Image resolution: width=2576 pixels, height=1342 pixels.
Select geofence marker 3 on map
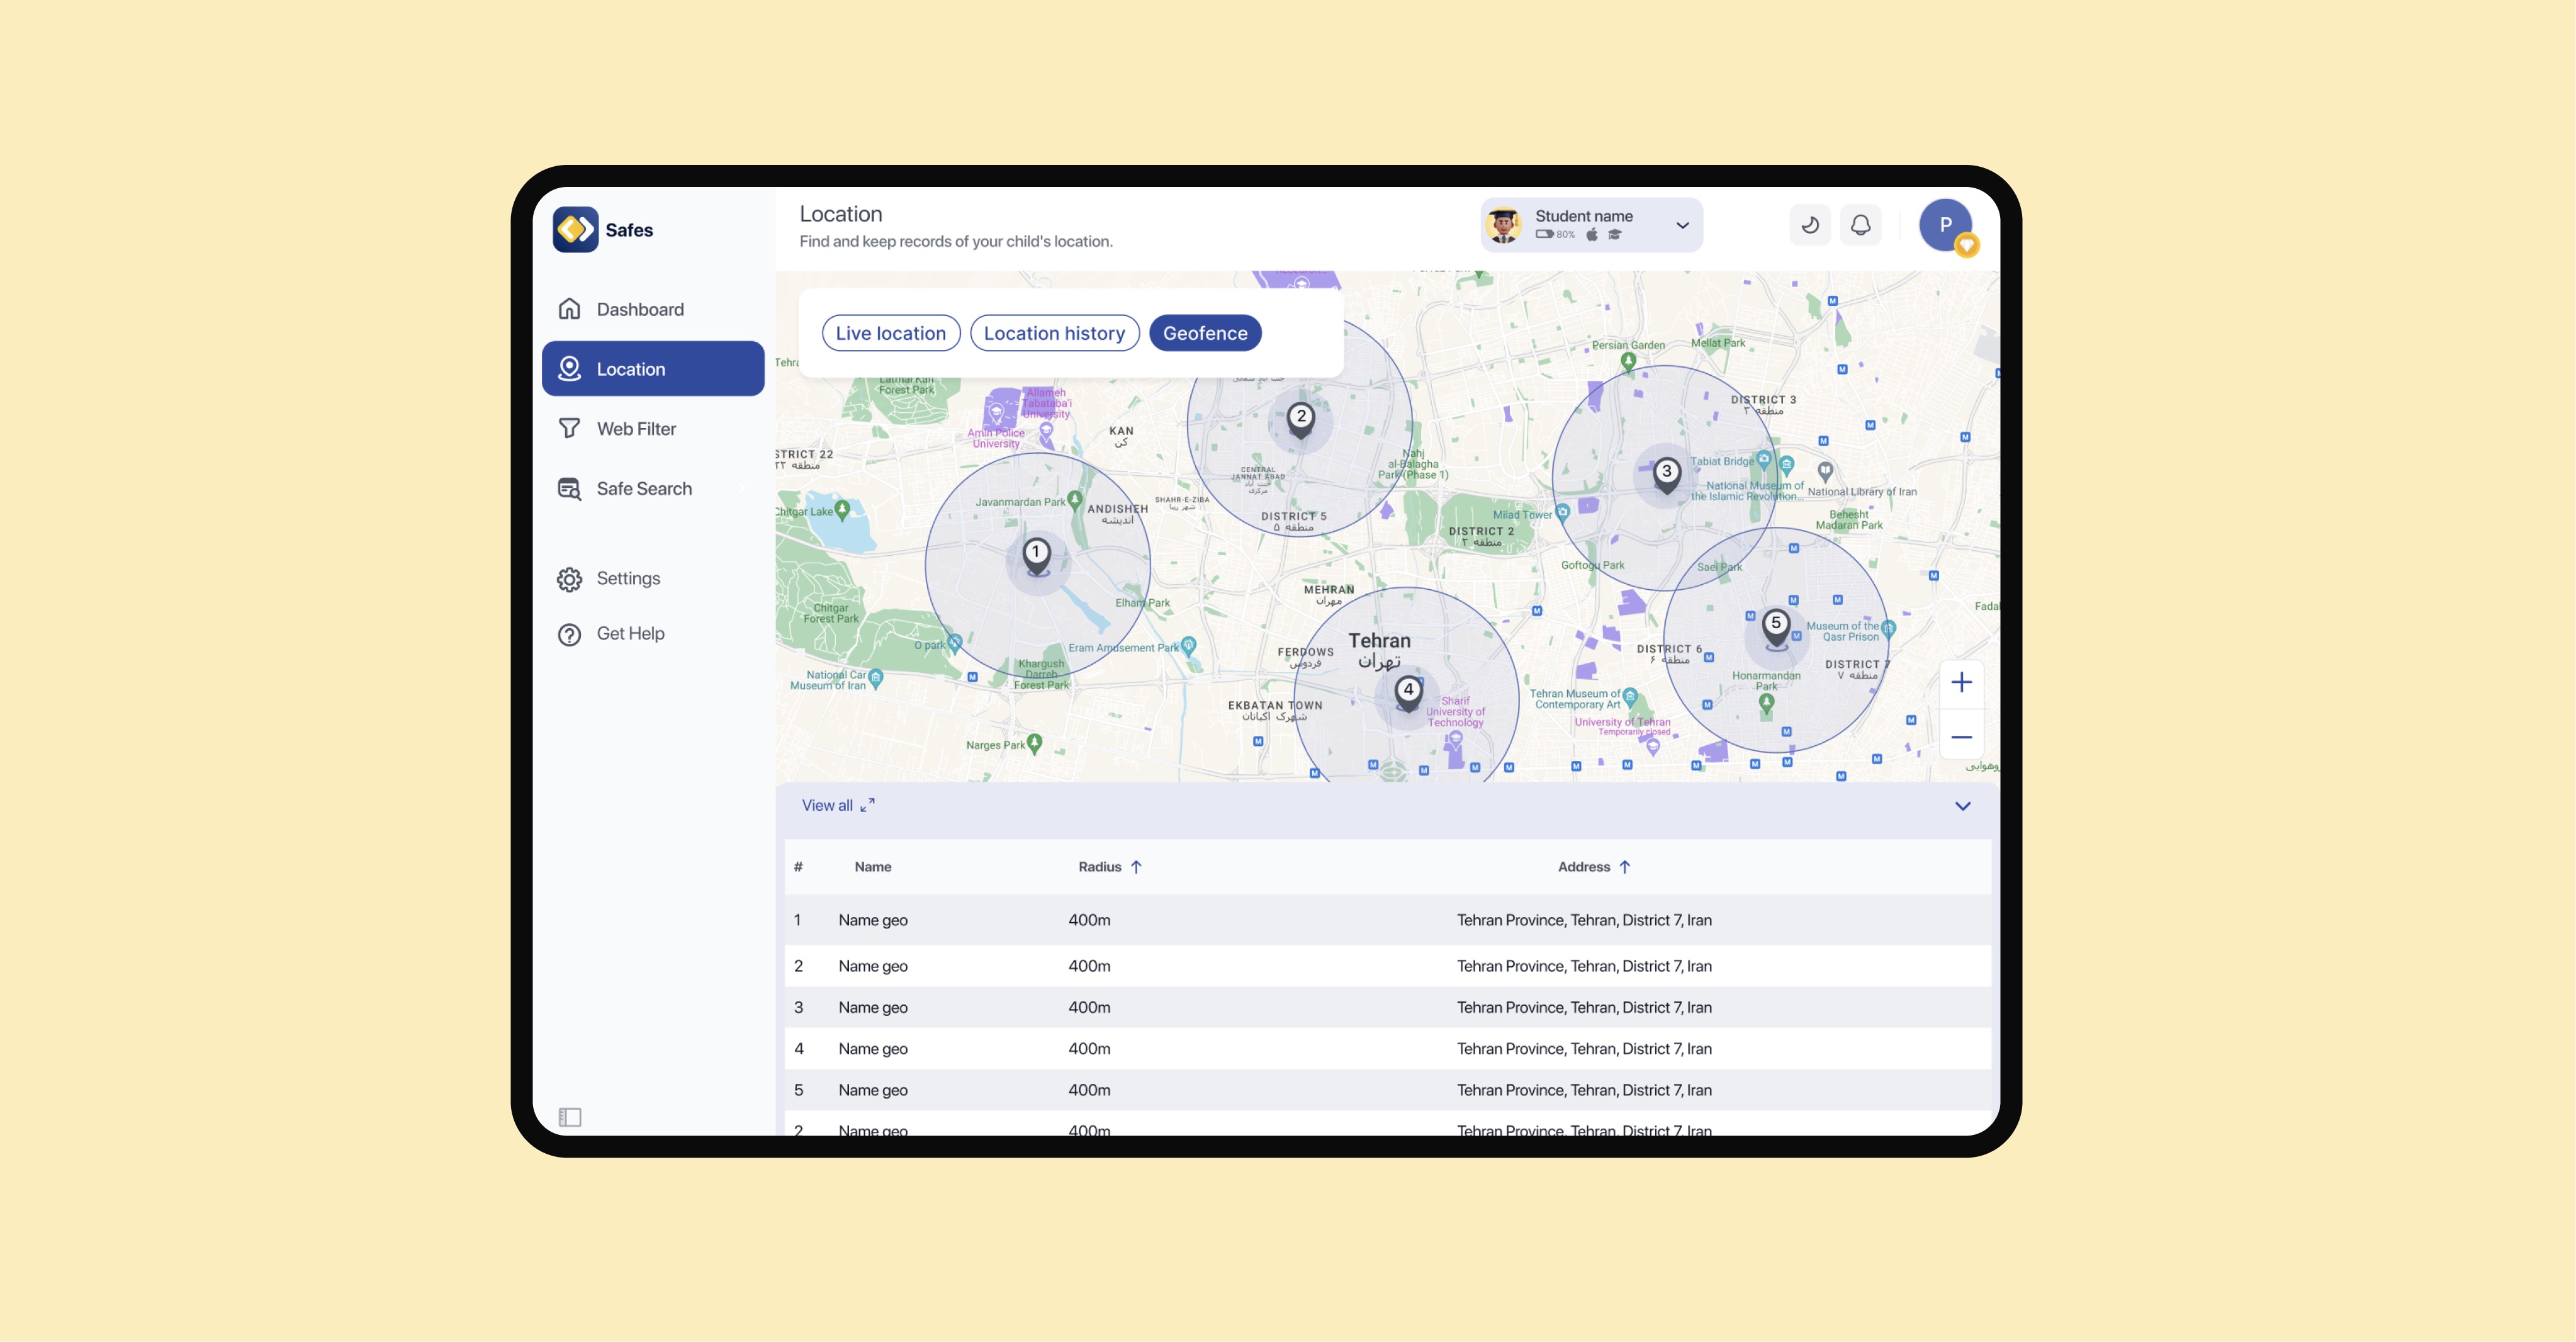click(1666, 475)
